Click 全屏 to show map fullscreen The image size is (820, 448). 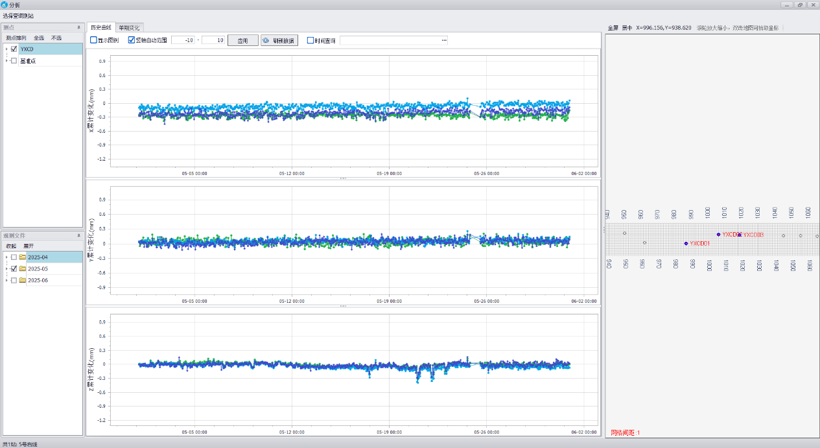(x=613, y=28)
